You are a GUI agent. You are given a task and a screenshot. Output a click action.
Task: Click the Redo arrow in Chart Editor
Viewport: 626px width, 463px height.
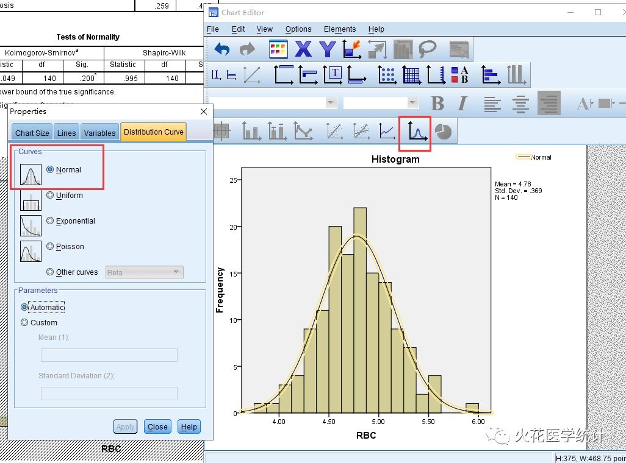click(247, 49)
